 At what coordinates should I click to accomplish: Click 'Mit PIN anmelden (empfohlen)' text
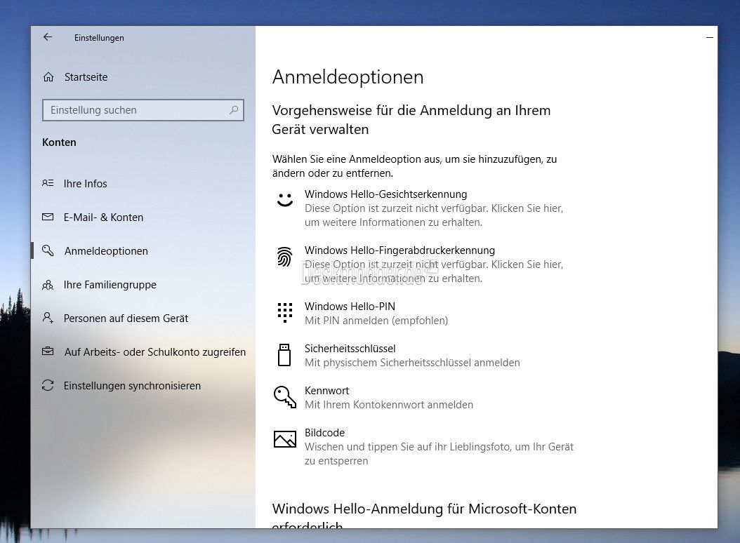(376, 321)
